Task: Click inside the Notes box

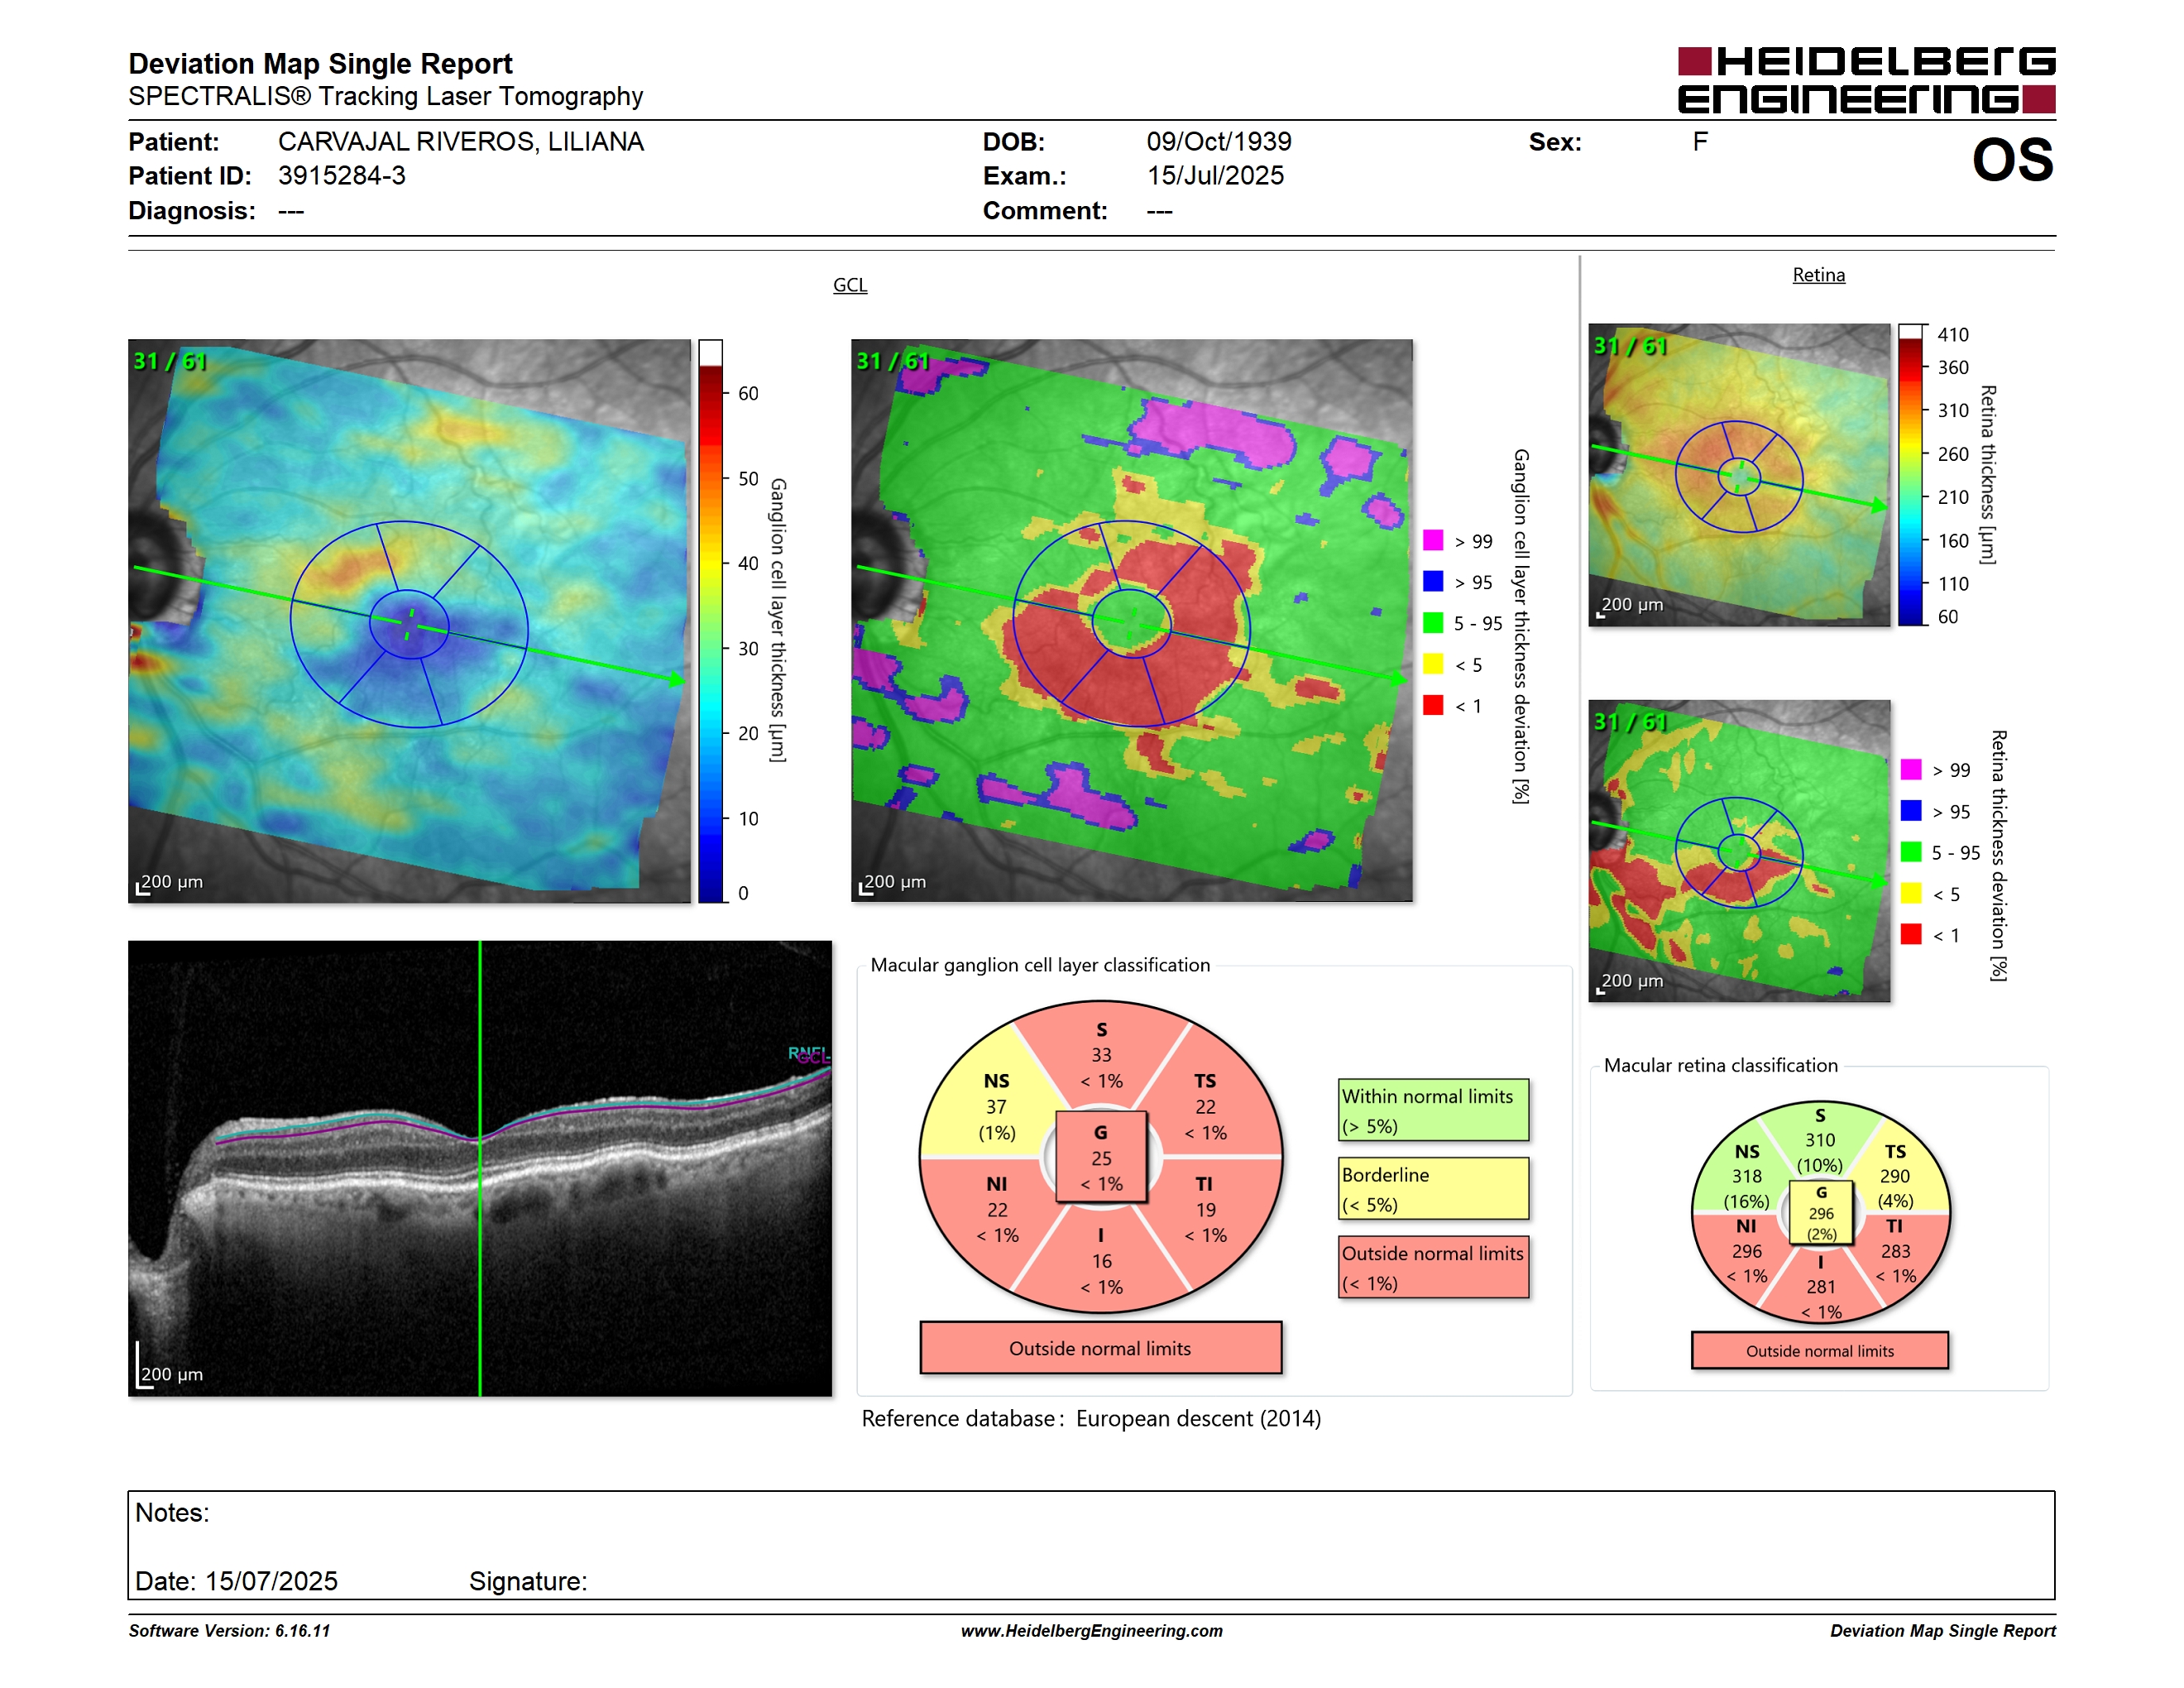Action: tap(1091, 1545)
